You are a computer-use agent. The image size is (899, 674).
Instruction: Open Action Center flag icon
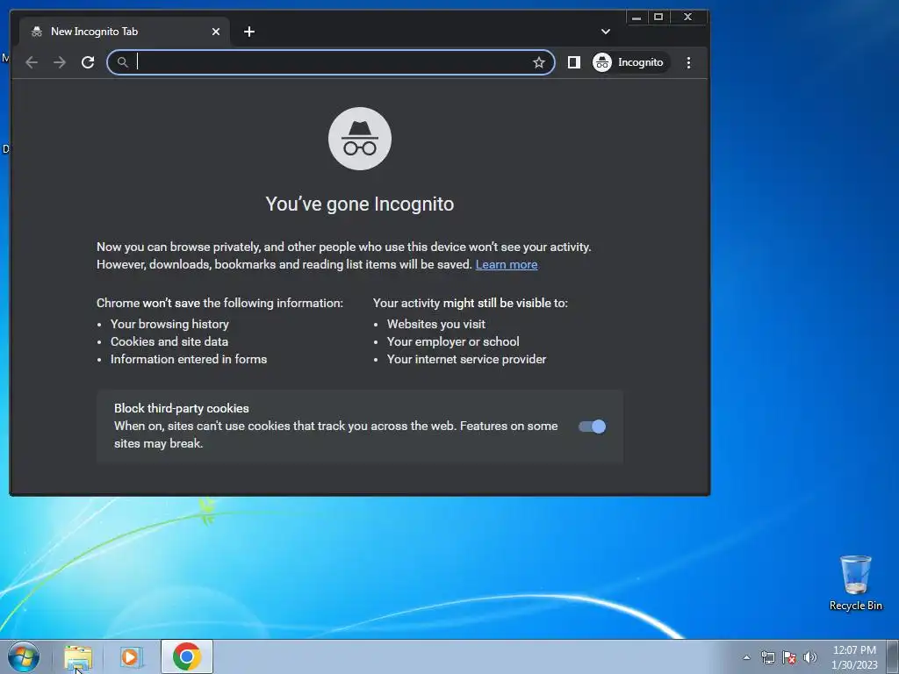[789, 657]
